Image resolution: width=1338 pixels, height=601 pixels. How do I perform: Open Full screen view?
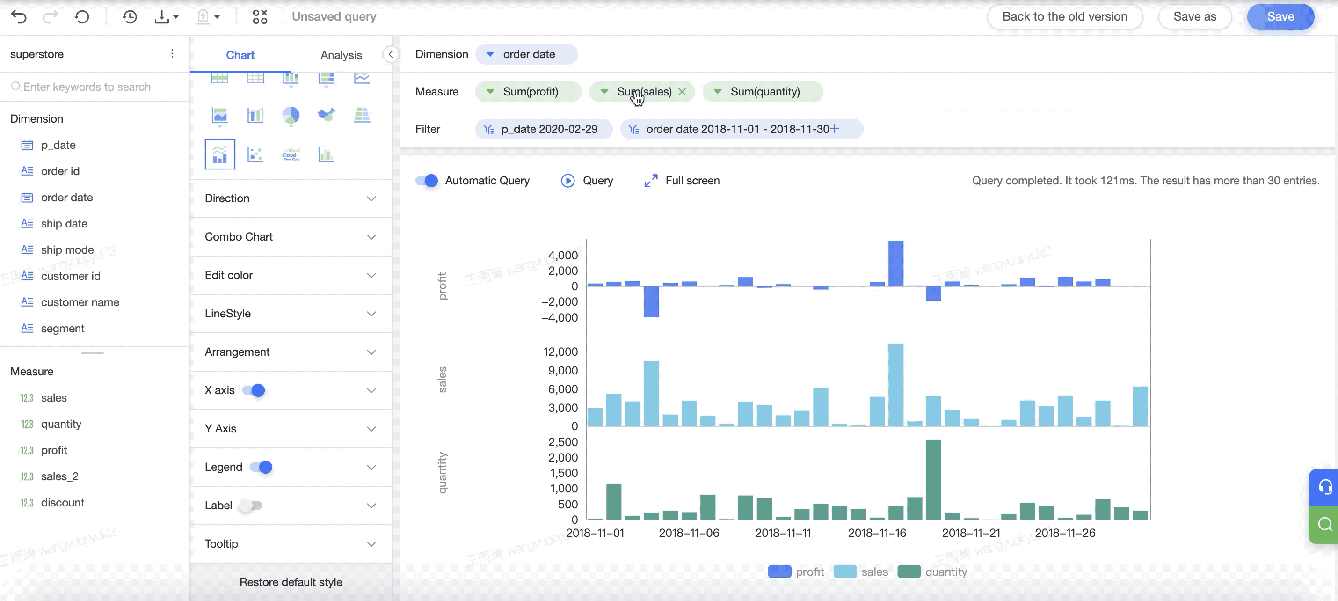point(682,180)
